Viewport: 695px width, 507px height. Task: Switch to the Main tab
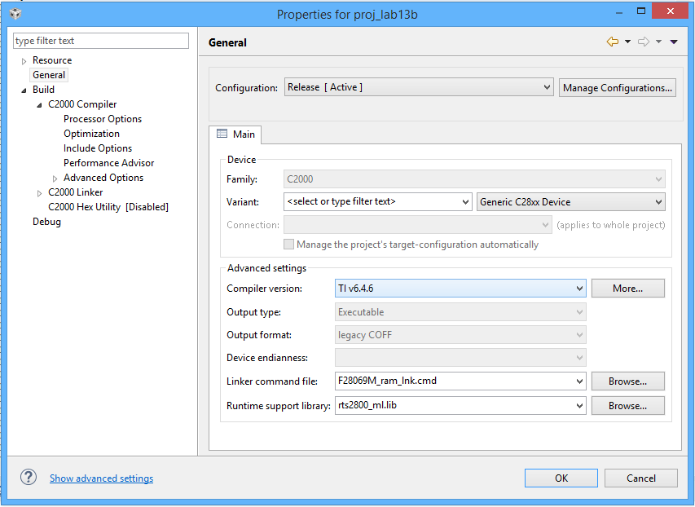(x=235, y=134)
